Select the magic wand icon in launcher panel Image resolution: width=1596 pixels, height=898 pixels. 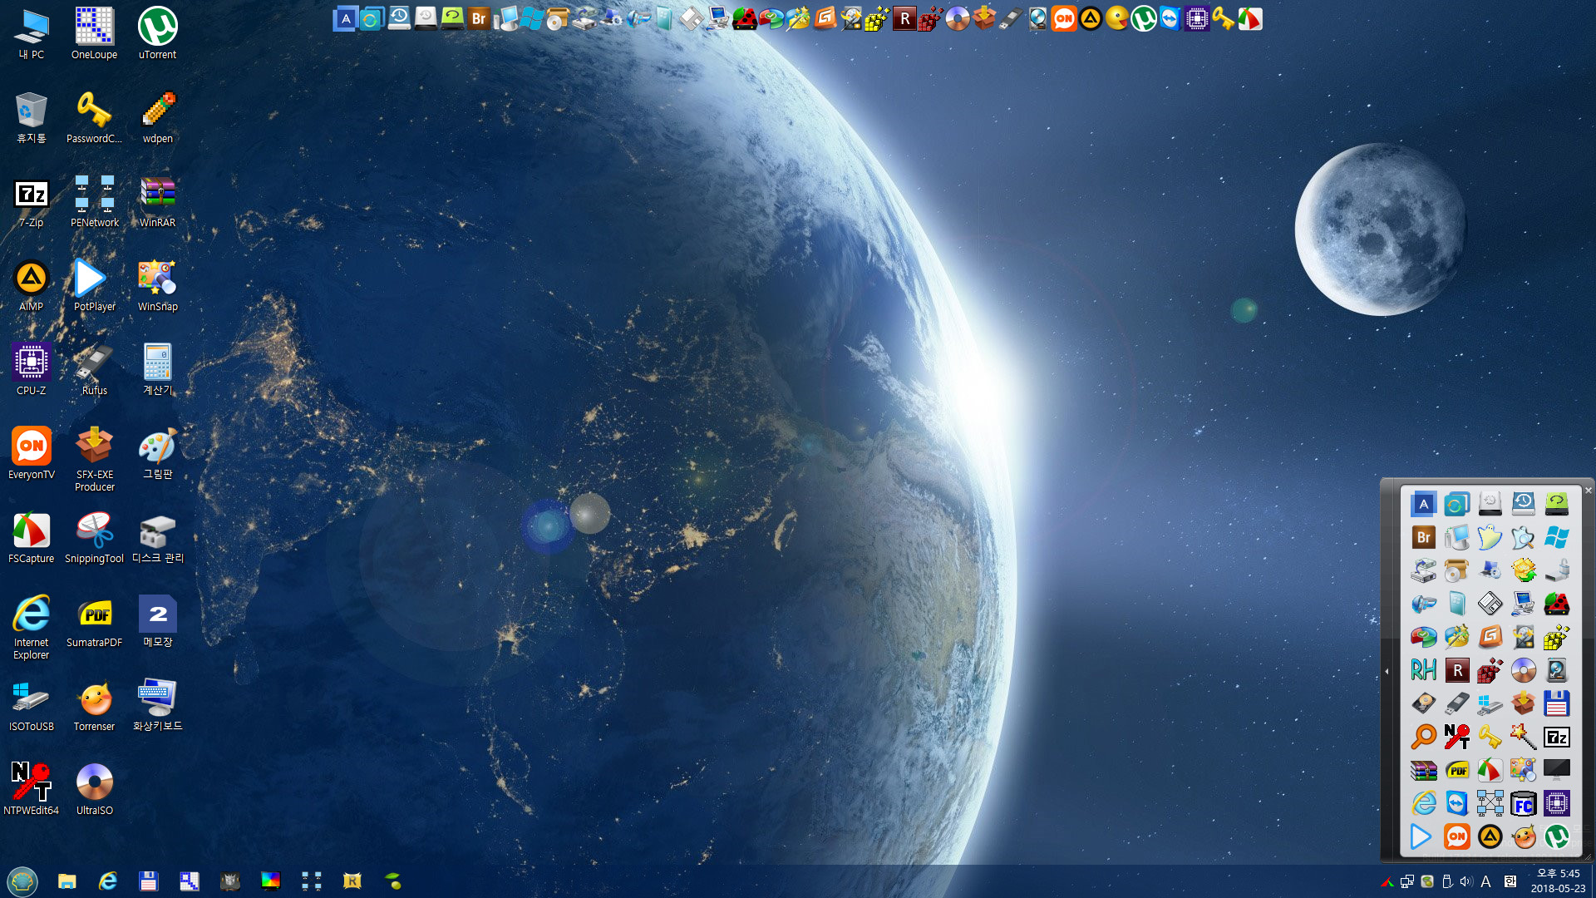click(x=1523, y=737)
